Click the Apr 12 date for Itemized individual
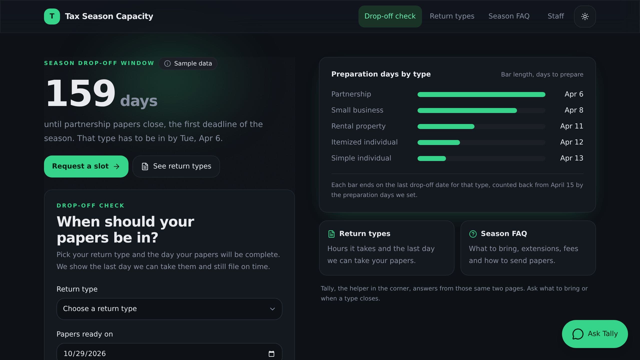The width and height of the screenshot is (640, 360). tap(571, 142)
